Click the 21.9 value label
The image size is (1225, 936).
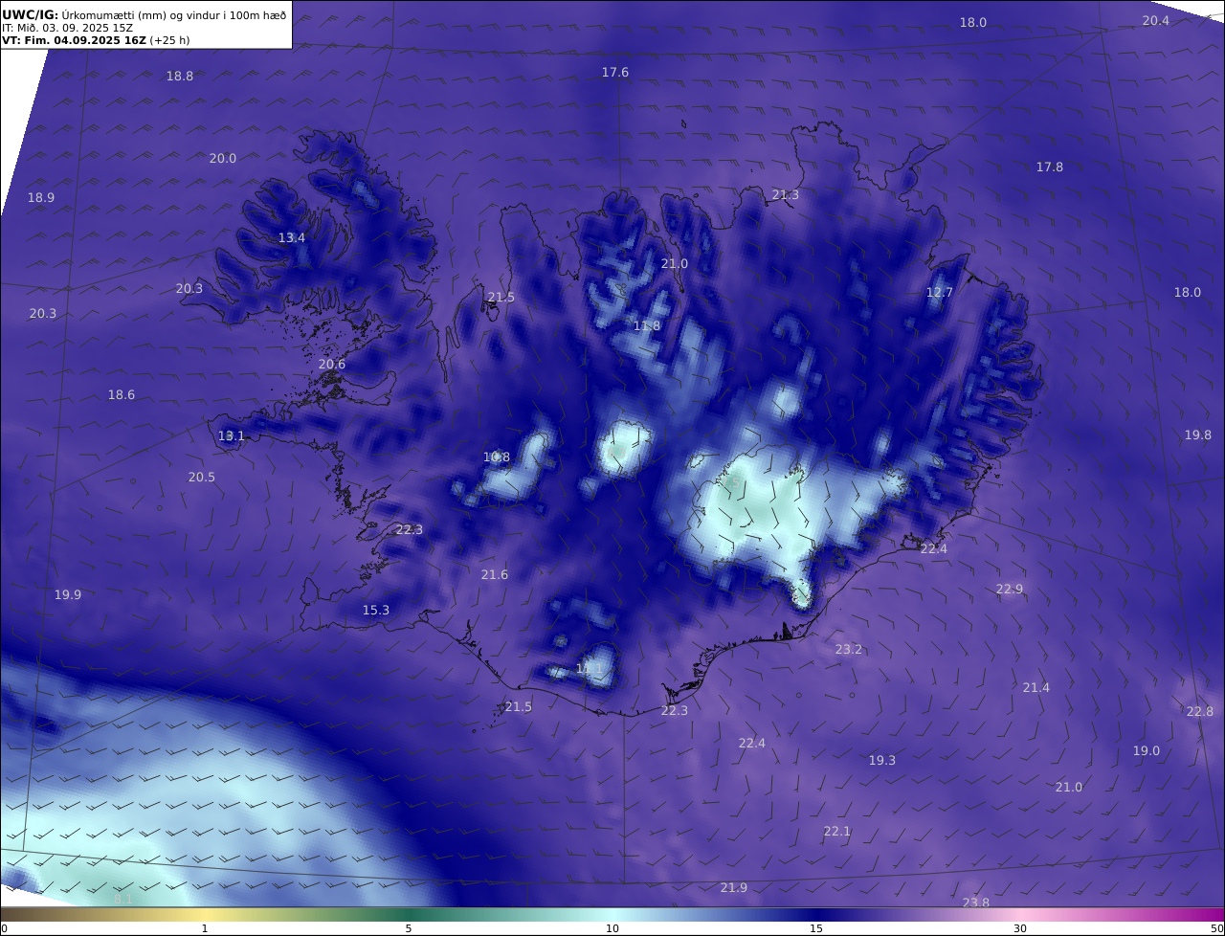point(734,888)
